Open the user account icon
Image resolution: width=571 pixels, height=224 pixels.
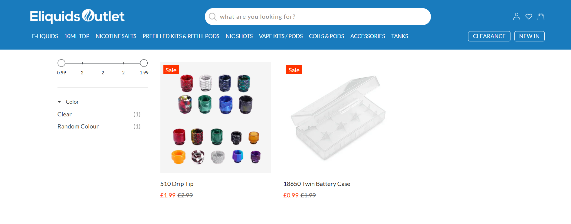517,17
